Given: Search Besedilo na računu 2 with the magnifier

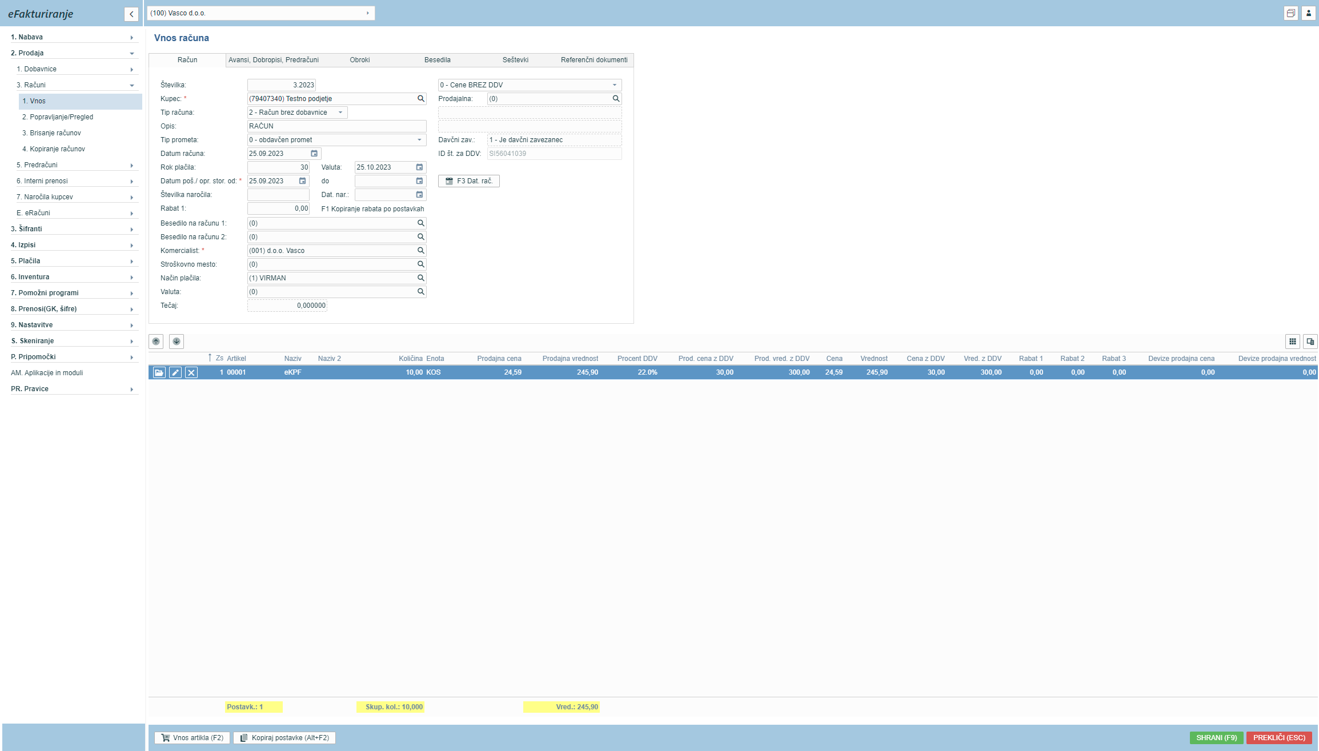Looking at the screenshot, I should pyautogui.click(x=420, y=237).
